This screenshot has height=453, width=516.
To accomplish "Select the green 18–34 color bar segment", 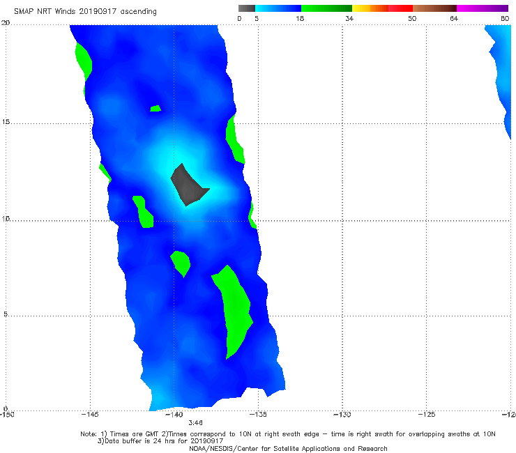I will 326,8.
